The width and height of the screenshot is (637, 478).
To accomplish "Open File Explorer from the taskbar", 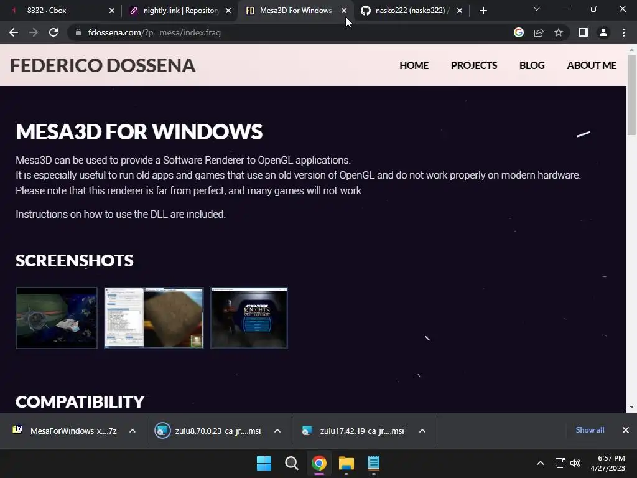I will [346, 463].
